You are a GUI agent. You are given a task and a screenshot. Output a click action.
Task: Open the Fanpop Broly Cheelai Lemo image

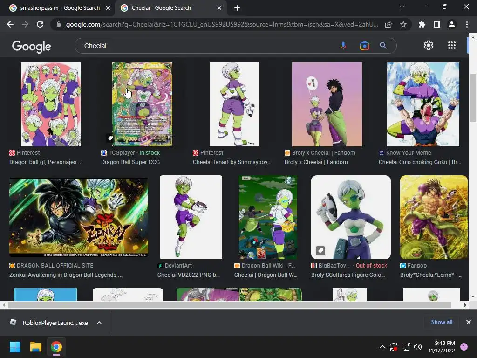(x=434, y=217)
